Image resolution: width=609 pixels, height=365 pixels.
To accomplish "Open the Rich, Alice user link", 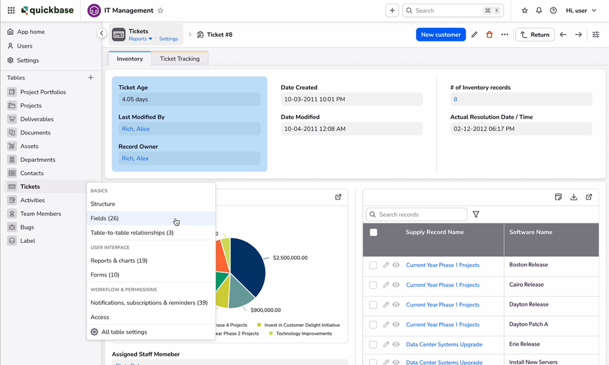I will click(x=135, y=128).
